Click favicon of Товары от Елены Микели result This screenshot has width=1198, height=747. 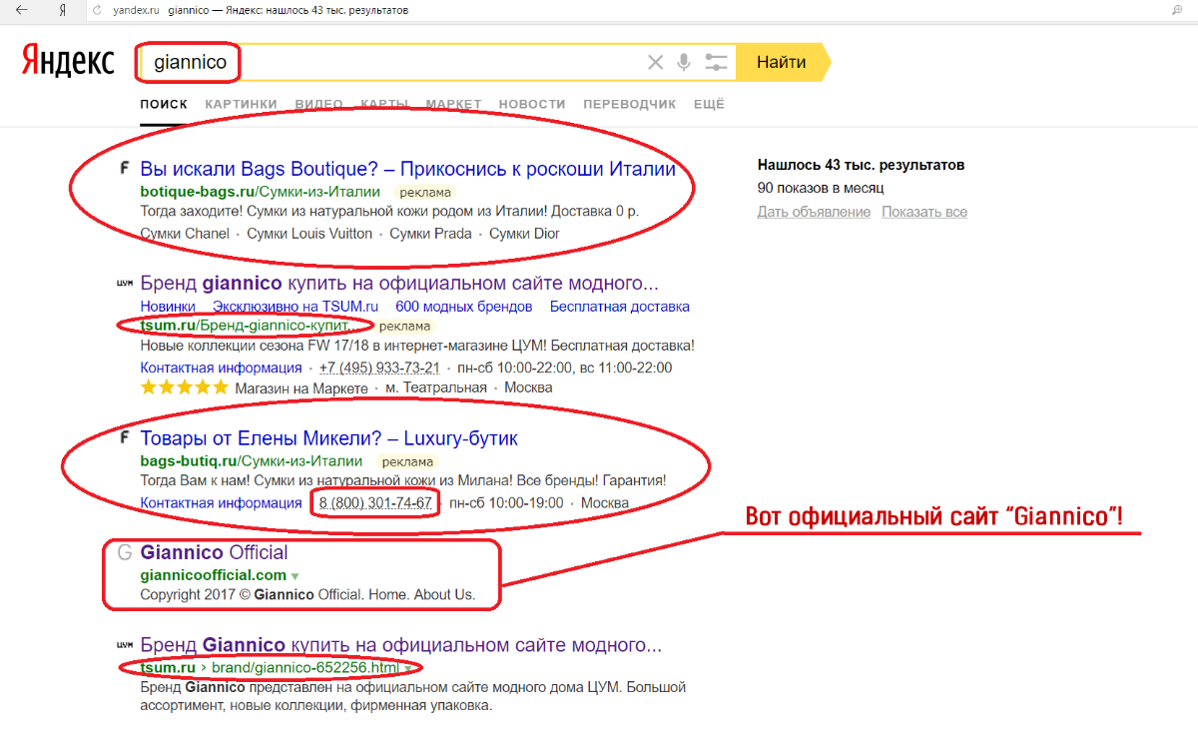coord(124,438)
